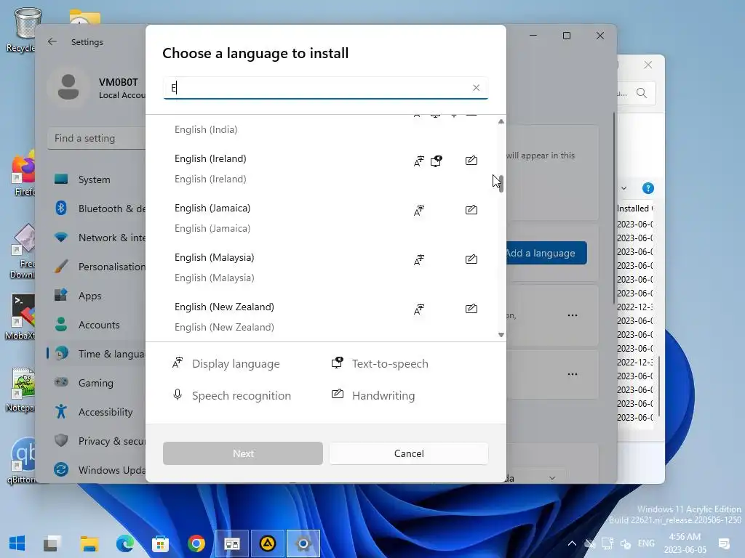Open notification center icon
This screenshot has height=558, width=745.
click(x=724, y=543)
